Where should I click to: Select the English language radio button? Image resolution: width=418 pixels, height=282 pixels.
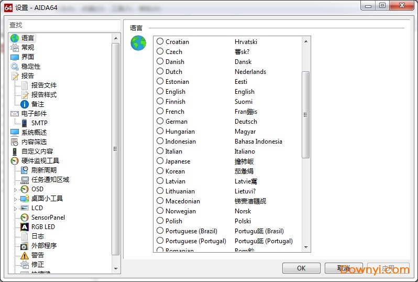pyautogui.click(x=160, y=91)
